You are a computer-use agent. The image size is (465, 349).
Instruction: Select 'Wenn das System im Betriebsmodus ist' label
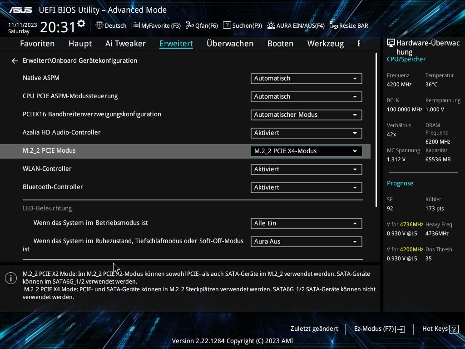[91, 223]
